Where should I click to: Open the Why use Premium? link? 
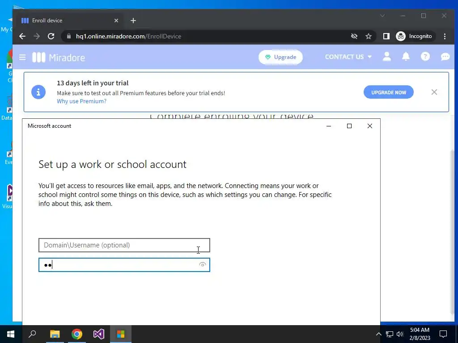(x=81, y=101)
